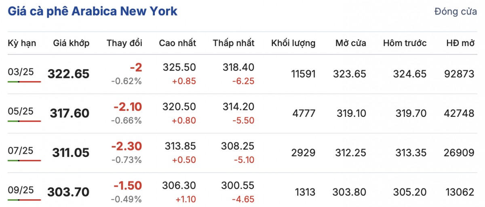The width and height of the screenshot is (485, 207).
Task: Sort by the "Kỳ hạn" column header
Action: pos(22,43)
